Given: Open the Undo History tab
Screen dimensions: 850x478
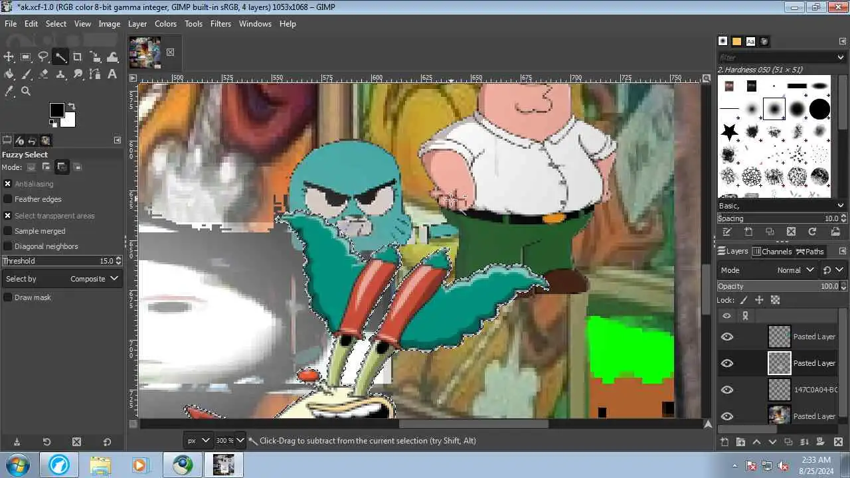Looking at the screenshot, I should (33, 140).
